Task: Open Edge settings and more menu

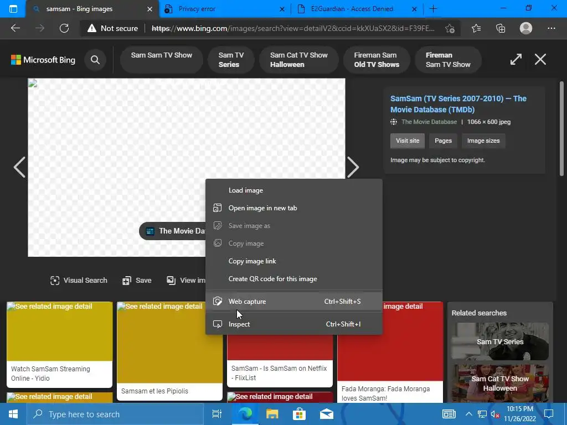Action: [x=551, y=28]
